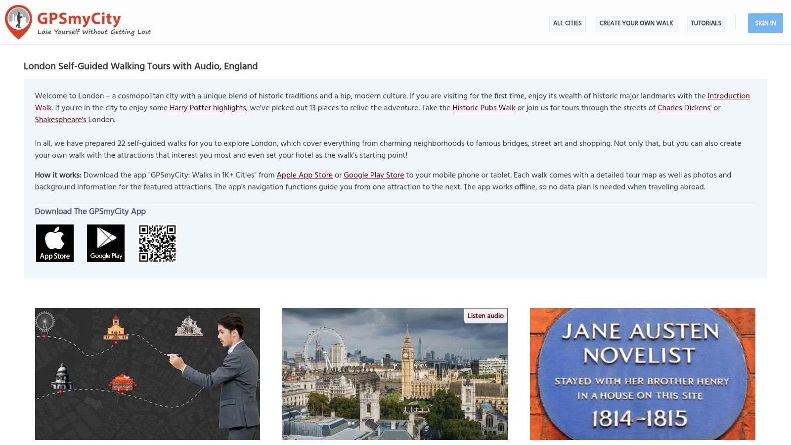Image resolution: width=791 pixels, height=445 pixels.
Task: Go to Create Your Own Walk
Action: click(636, 23)
